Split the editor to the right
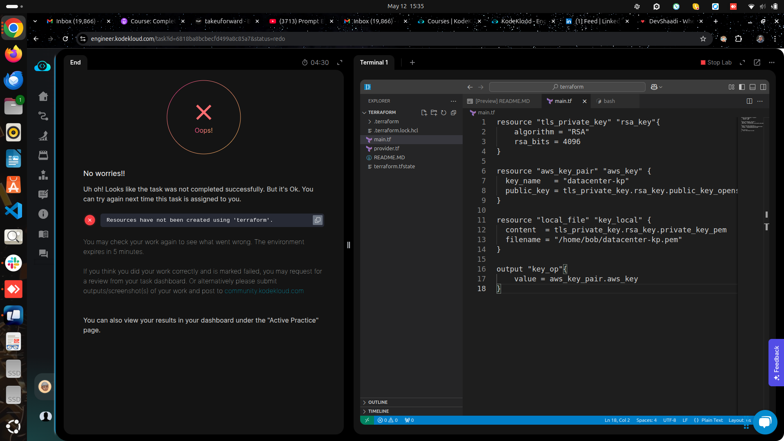Screen dimensions: 784x441 749,101
